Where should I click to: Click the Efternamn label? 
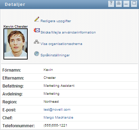tap(13, 78)
